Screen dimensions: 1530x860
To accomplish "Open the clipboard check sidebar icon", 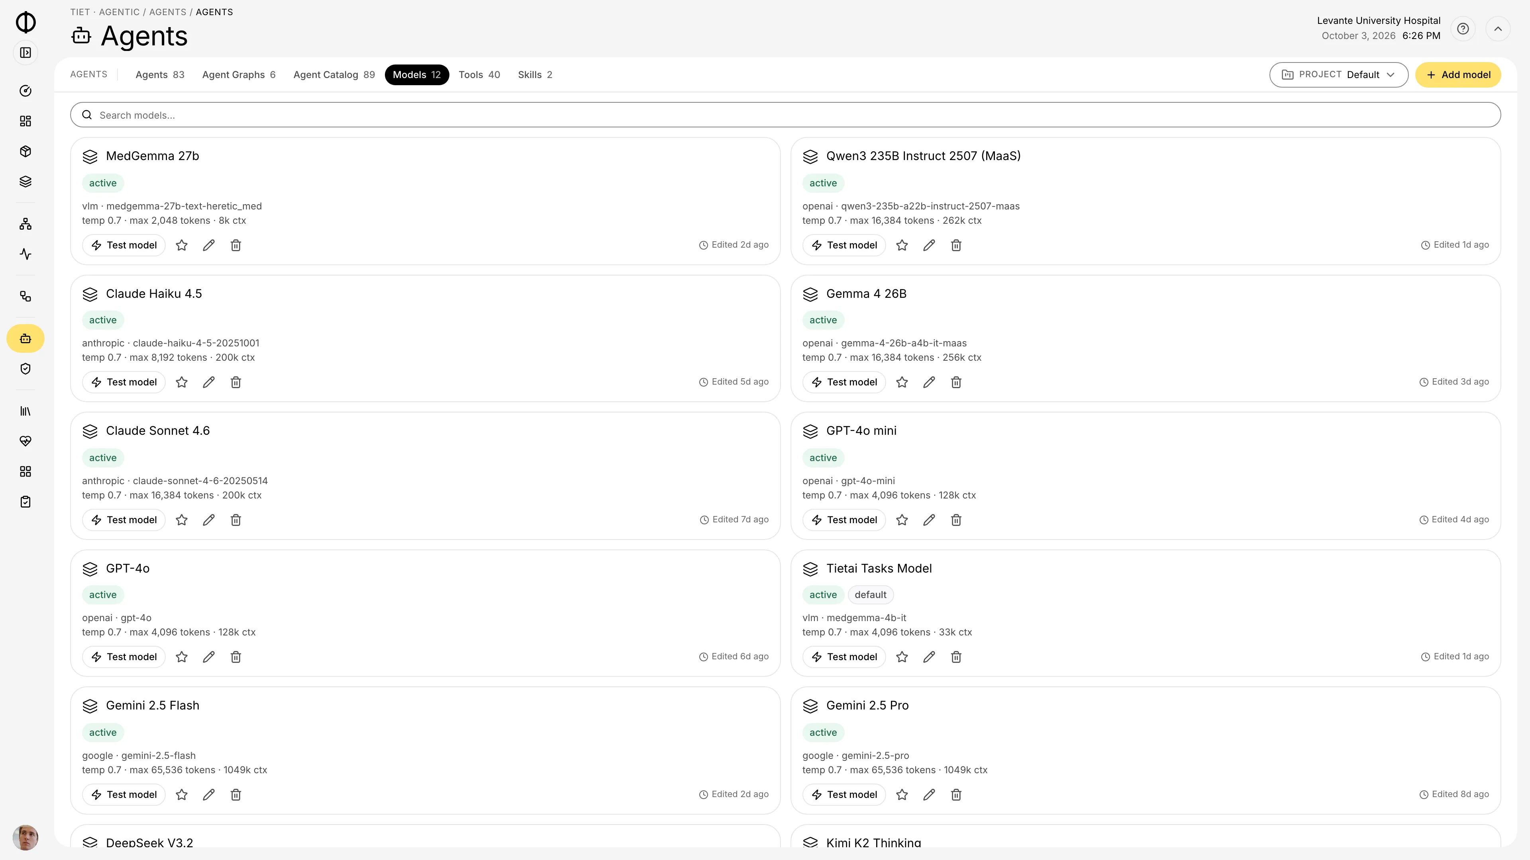I will pyautogui.click(x=25, y=502).
